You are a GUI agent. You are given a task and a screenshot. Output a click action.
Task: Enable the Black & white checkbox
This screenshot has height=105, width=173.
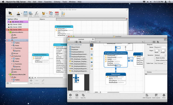tap(155, 58)
